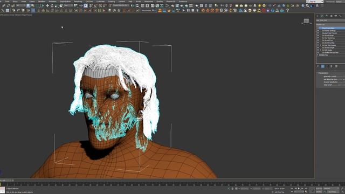Activate the Select Object tool
This screenshot has height=194, width=345.
click(x=28, y=5)
